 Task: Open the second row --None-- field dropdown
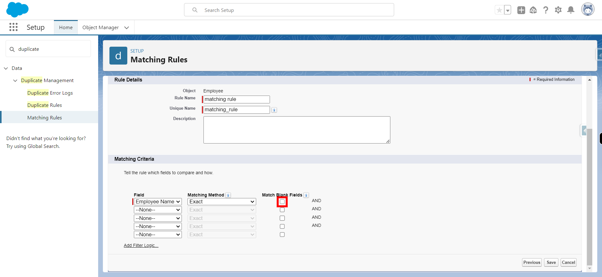click(x=158, y=210)
